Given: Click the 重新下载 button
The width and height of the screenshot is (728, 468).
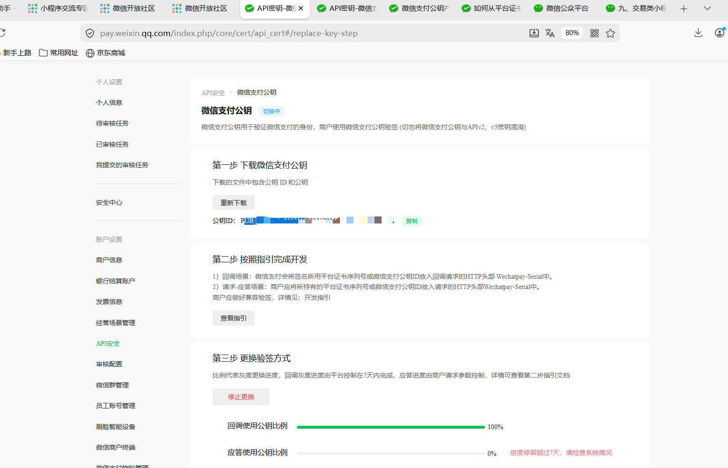Looking at the screenshot, I should click(234, 203).
